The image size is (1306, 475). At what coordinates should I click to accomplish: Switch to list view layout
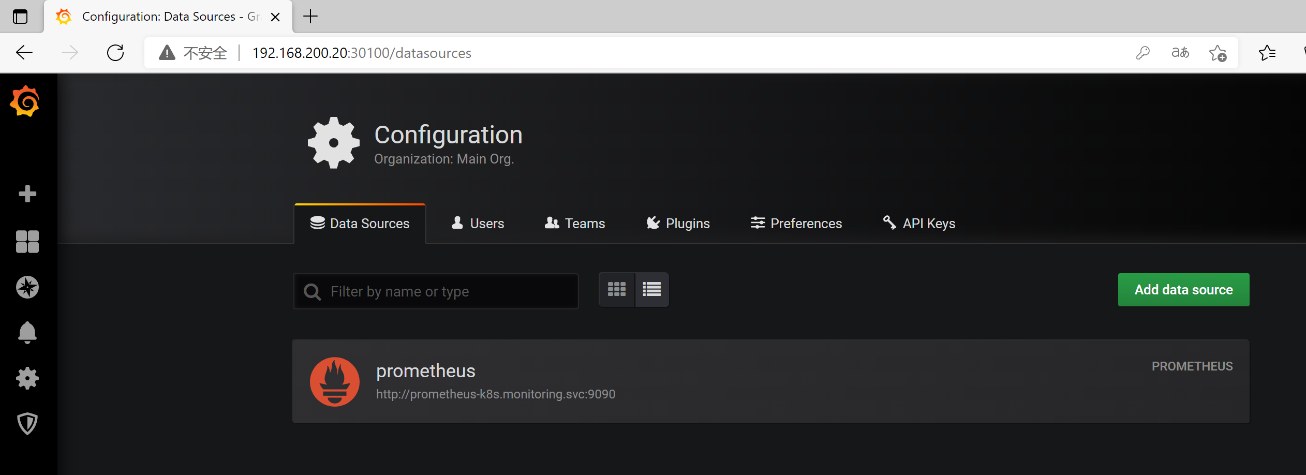[x=651, y=290]
